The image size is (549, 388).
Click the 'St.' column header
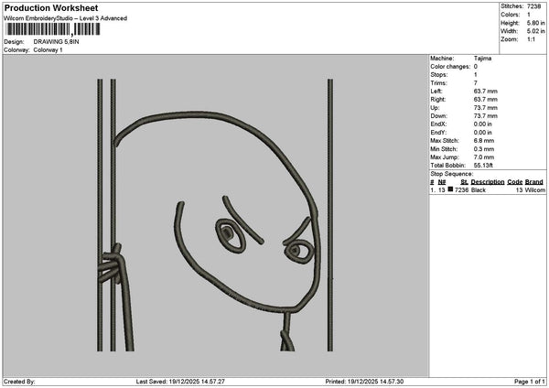tap(464, 182)
